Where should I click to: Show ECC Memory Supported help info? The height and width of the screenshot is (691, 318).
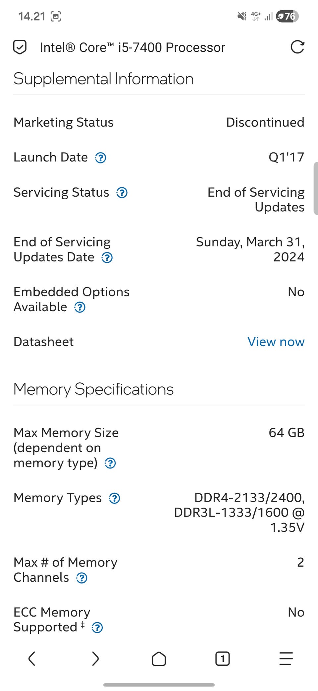click(x=97, y=628)
